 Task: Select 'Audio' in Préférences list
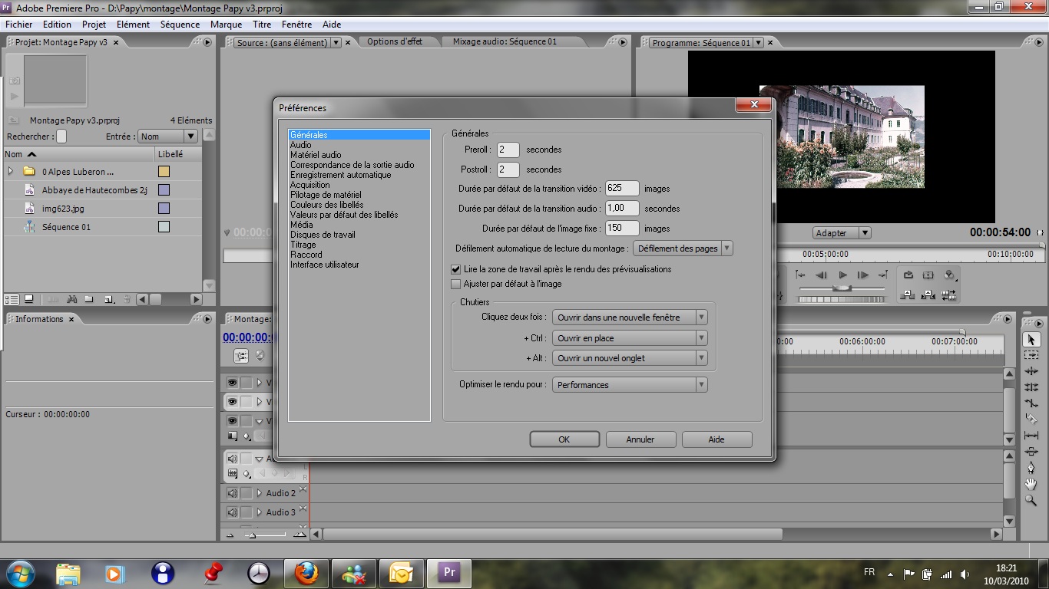[x=301, y=145]
